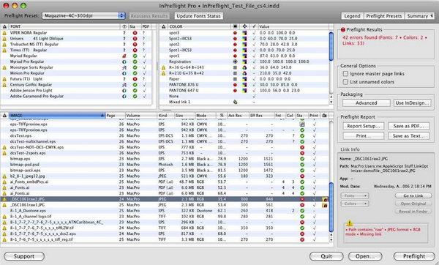Toggle print checkmark of dcsTest.eps row
The image size is (439, 265).
[x=315, y=136]
